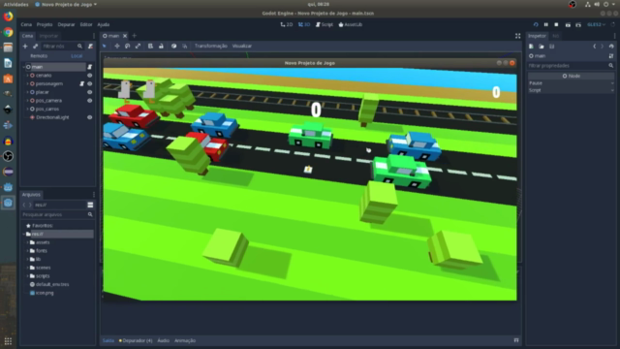Toggle distraction-free mode icon above viewport

click(517, 36)
